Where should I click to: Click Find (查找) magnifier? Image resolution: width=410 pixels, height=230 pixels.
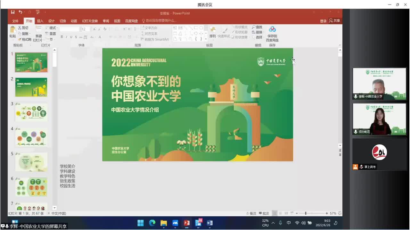[257, 27]
